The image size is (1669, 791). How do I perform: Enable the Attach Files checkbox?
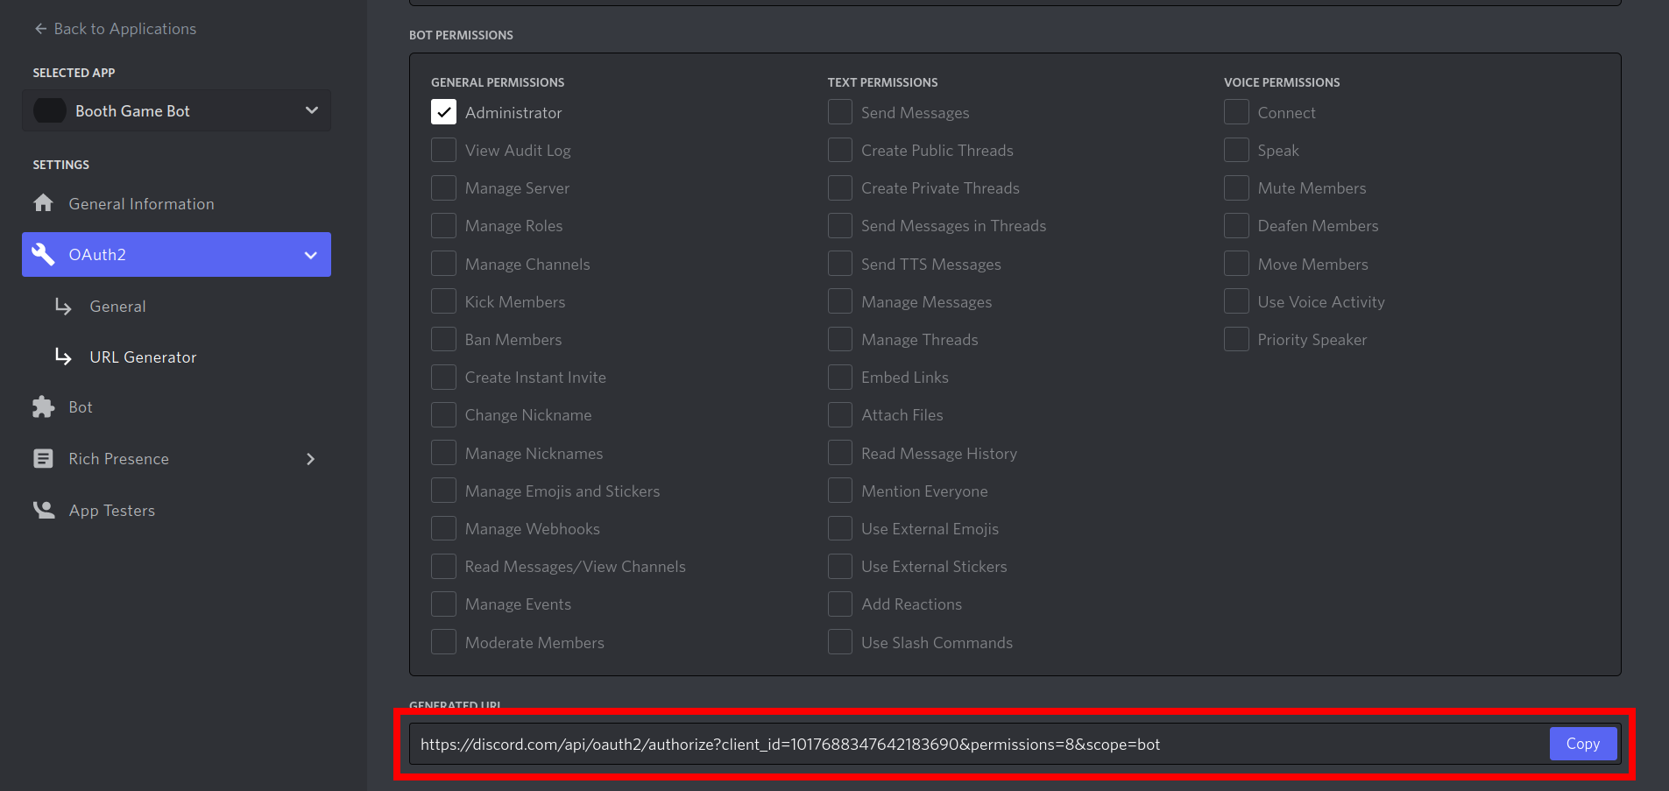[x=840, y=414]
